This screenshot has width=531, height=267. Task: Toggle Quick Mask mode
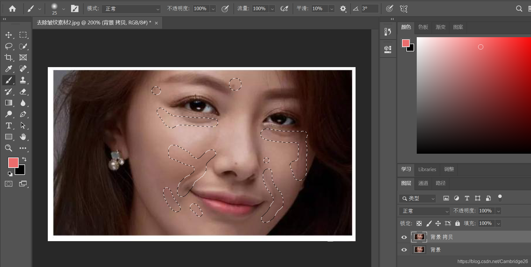(x=9, y=184)
